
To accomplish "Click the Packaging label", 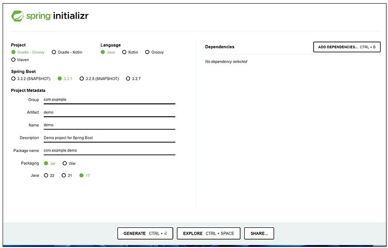I will pos(29,163).
